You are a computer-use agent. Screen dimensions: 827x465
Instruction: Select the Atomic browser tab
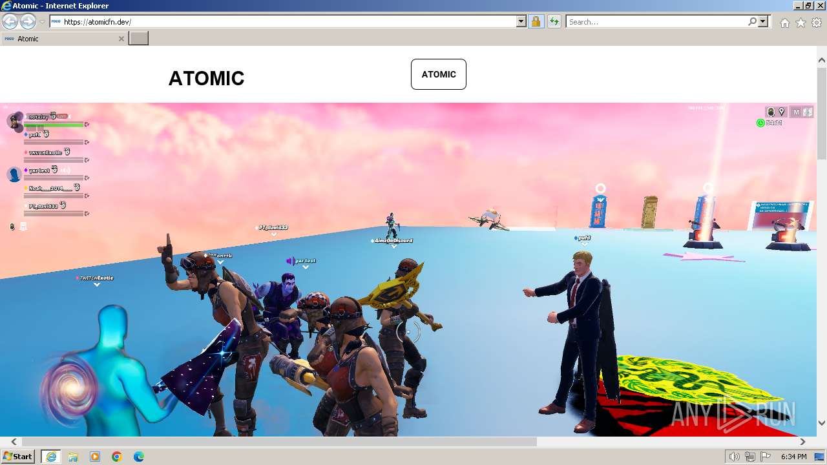[64, 39]
